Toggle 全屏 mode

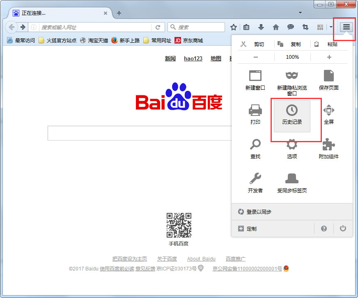point(329,115)
